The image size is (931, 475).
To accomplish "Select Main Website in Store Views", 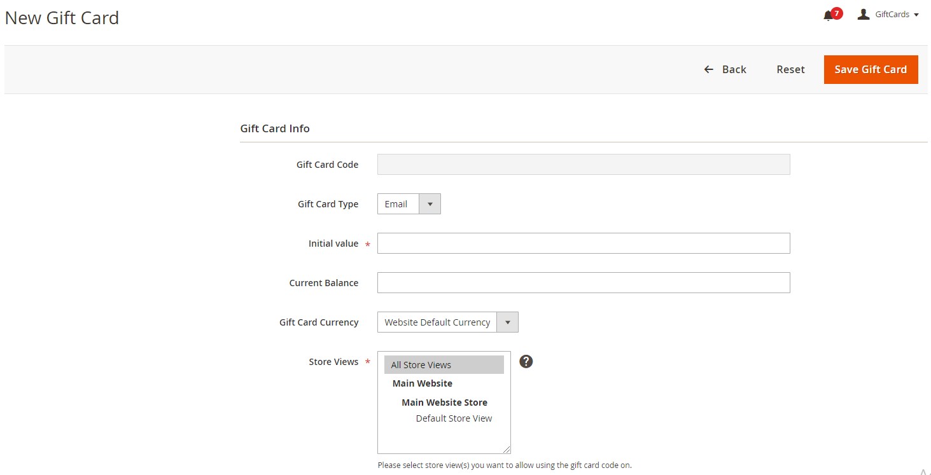I will tap(423, 383).
